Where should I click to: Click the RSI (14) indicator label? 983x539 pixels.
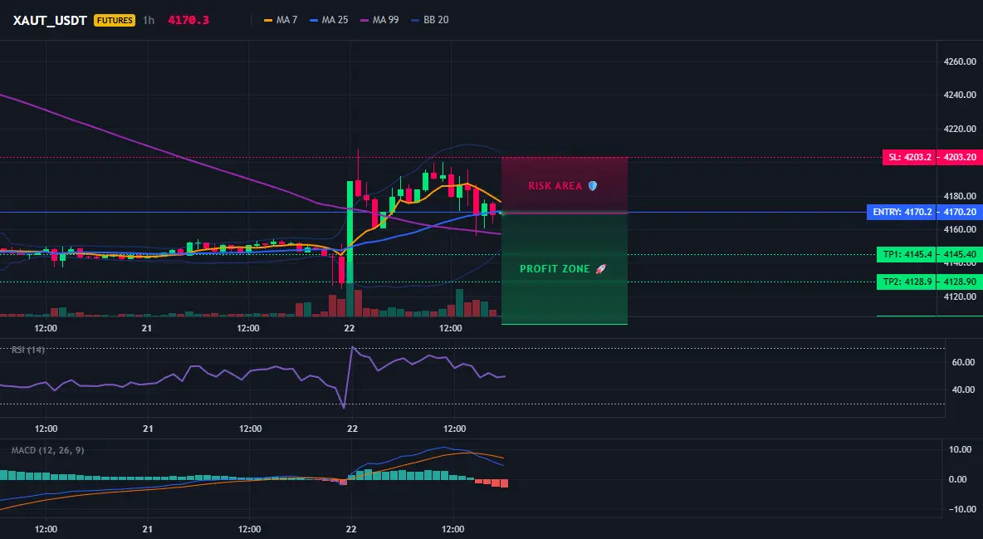point(27,350)
